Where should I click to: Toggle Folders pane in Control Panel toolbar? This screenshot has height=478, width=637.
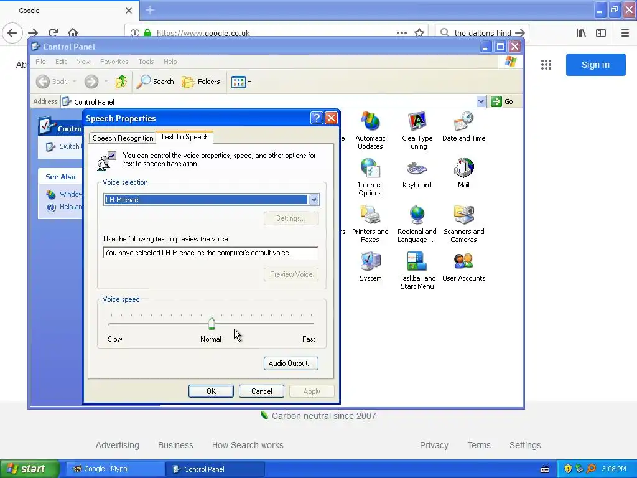[201, 82]
